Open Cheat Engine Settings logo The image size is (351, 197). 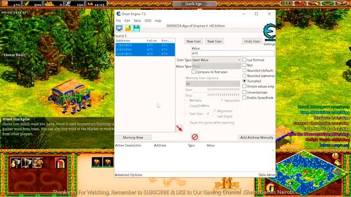pos(269,33)
